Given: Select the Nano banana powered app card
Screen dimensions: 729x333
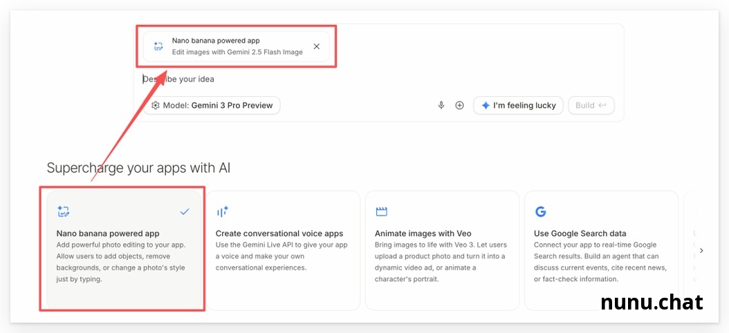Looking at the screenshot, I should click(x=124, y=250).
